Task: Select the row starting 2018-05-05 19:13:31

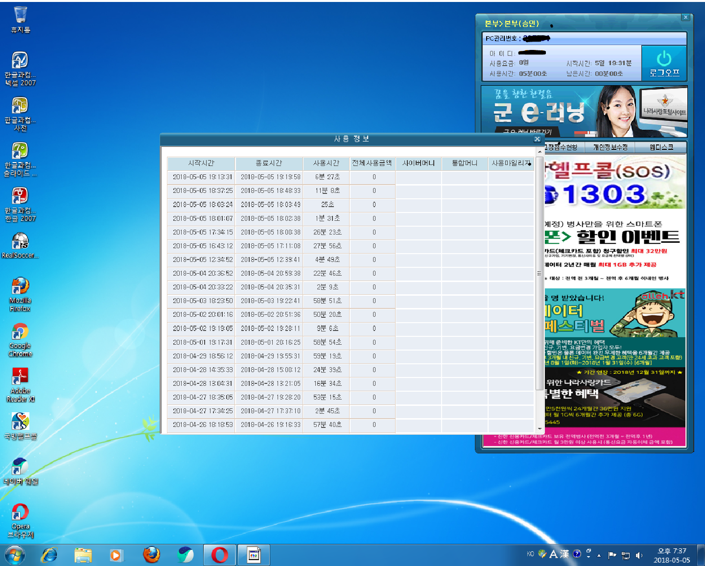Action: coord(350,177)
